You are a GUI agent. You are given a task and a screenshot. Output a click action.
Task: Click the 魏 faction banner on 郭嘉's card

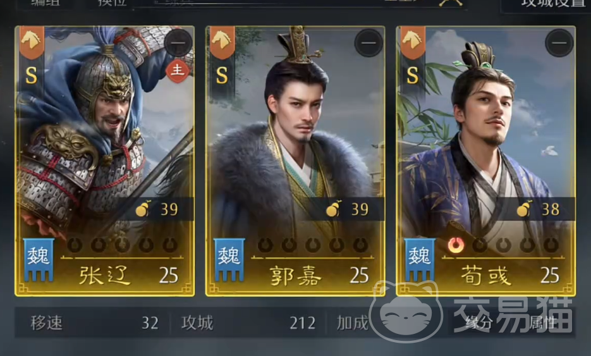click(x=229, y=259)
